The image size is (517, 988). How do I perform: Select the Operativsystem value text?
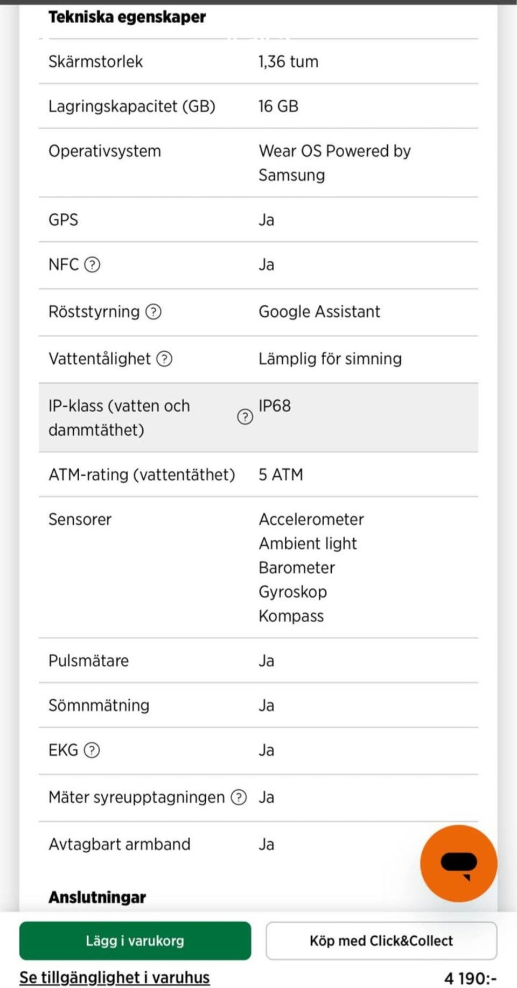point(334,163)
